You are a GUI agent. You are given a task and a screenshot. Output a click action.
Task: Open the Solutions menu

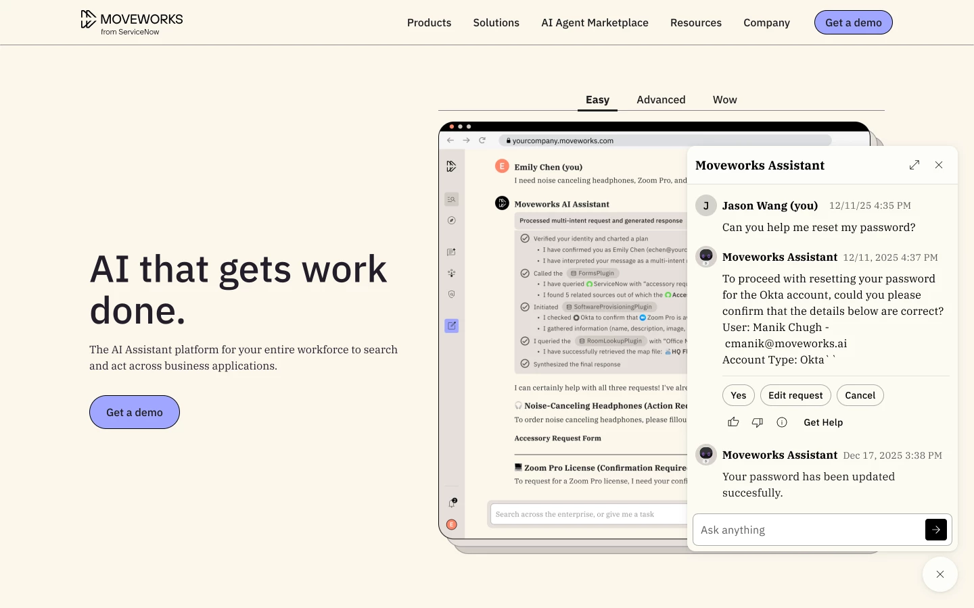tap(496, 22)
